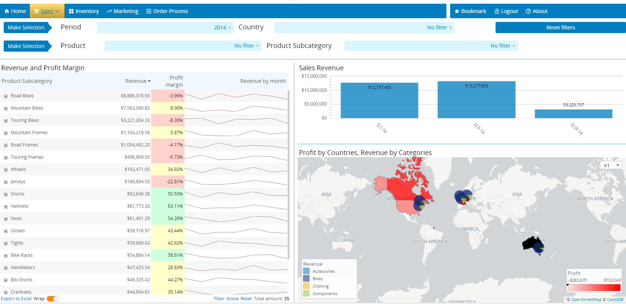The image size is (626, 304).
Task: Open the Sales menu
Action: click(47, 11)
